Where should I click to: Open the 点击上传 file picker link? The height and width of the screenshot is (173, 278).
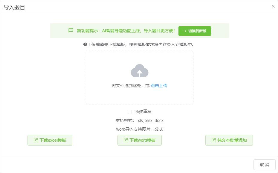159,85
